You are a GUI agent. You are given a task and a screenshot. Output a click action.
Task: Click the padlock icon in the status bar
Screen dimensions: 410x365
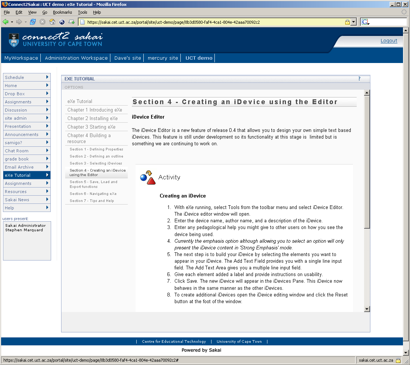click(x=398, y=360)
